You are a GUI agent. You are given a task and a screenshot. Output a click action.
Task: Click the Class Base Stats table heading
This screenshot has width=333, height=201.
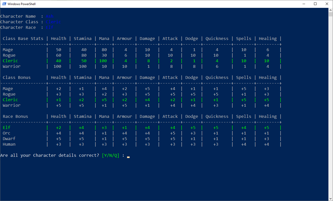[x=23, y=39]
